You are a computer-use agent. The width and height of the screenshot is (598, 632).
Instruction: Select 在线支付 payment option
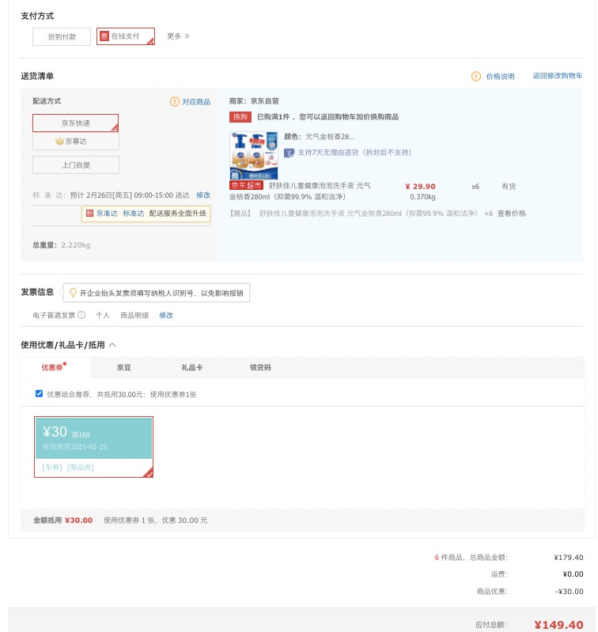tap(126, 36)
